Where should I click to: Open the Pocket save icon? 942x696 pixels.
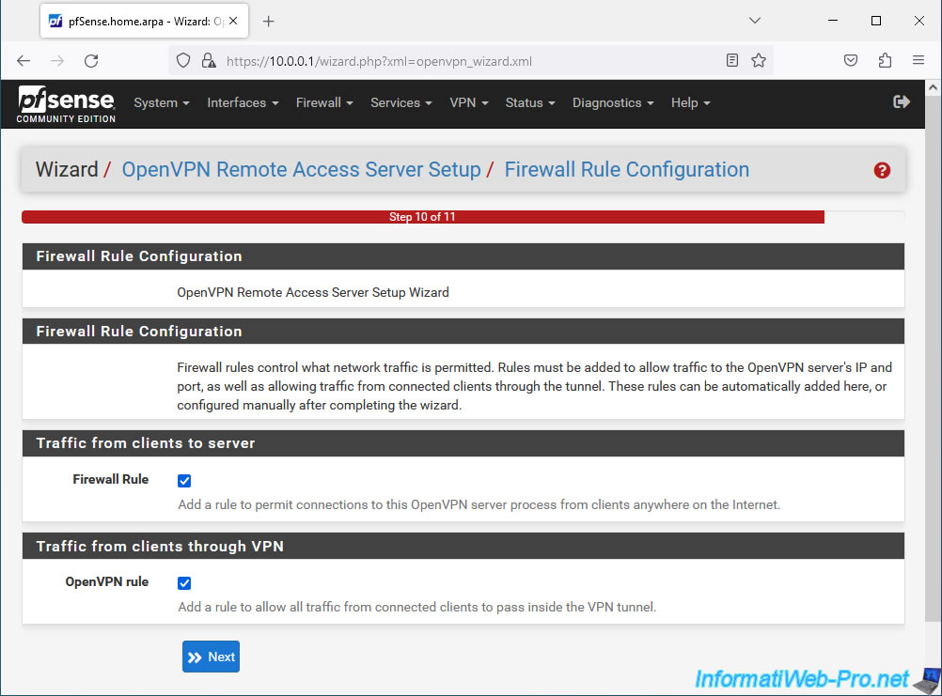[x=851, y=60]
